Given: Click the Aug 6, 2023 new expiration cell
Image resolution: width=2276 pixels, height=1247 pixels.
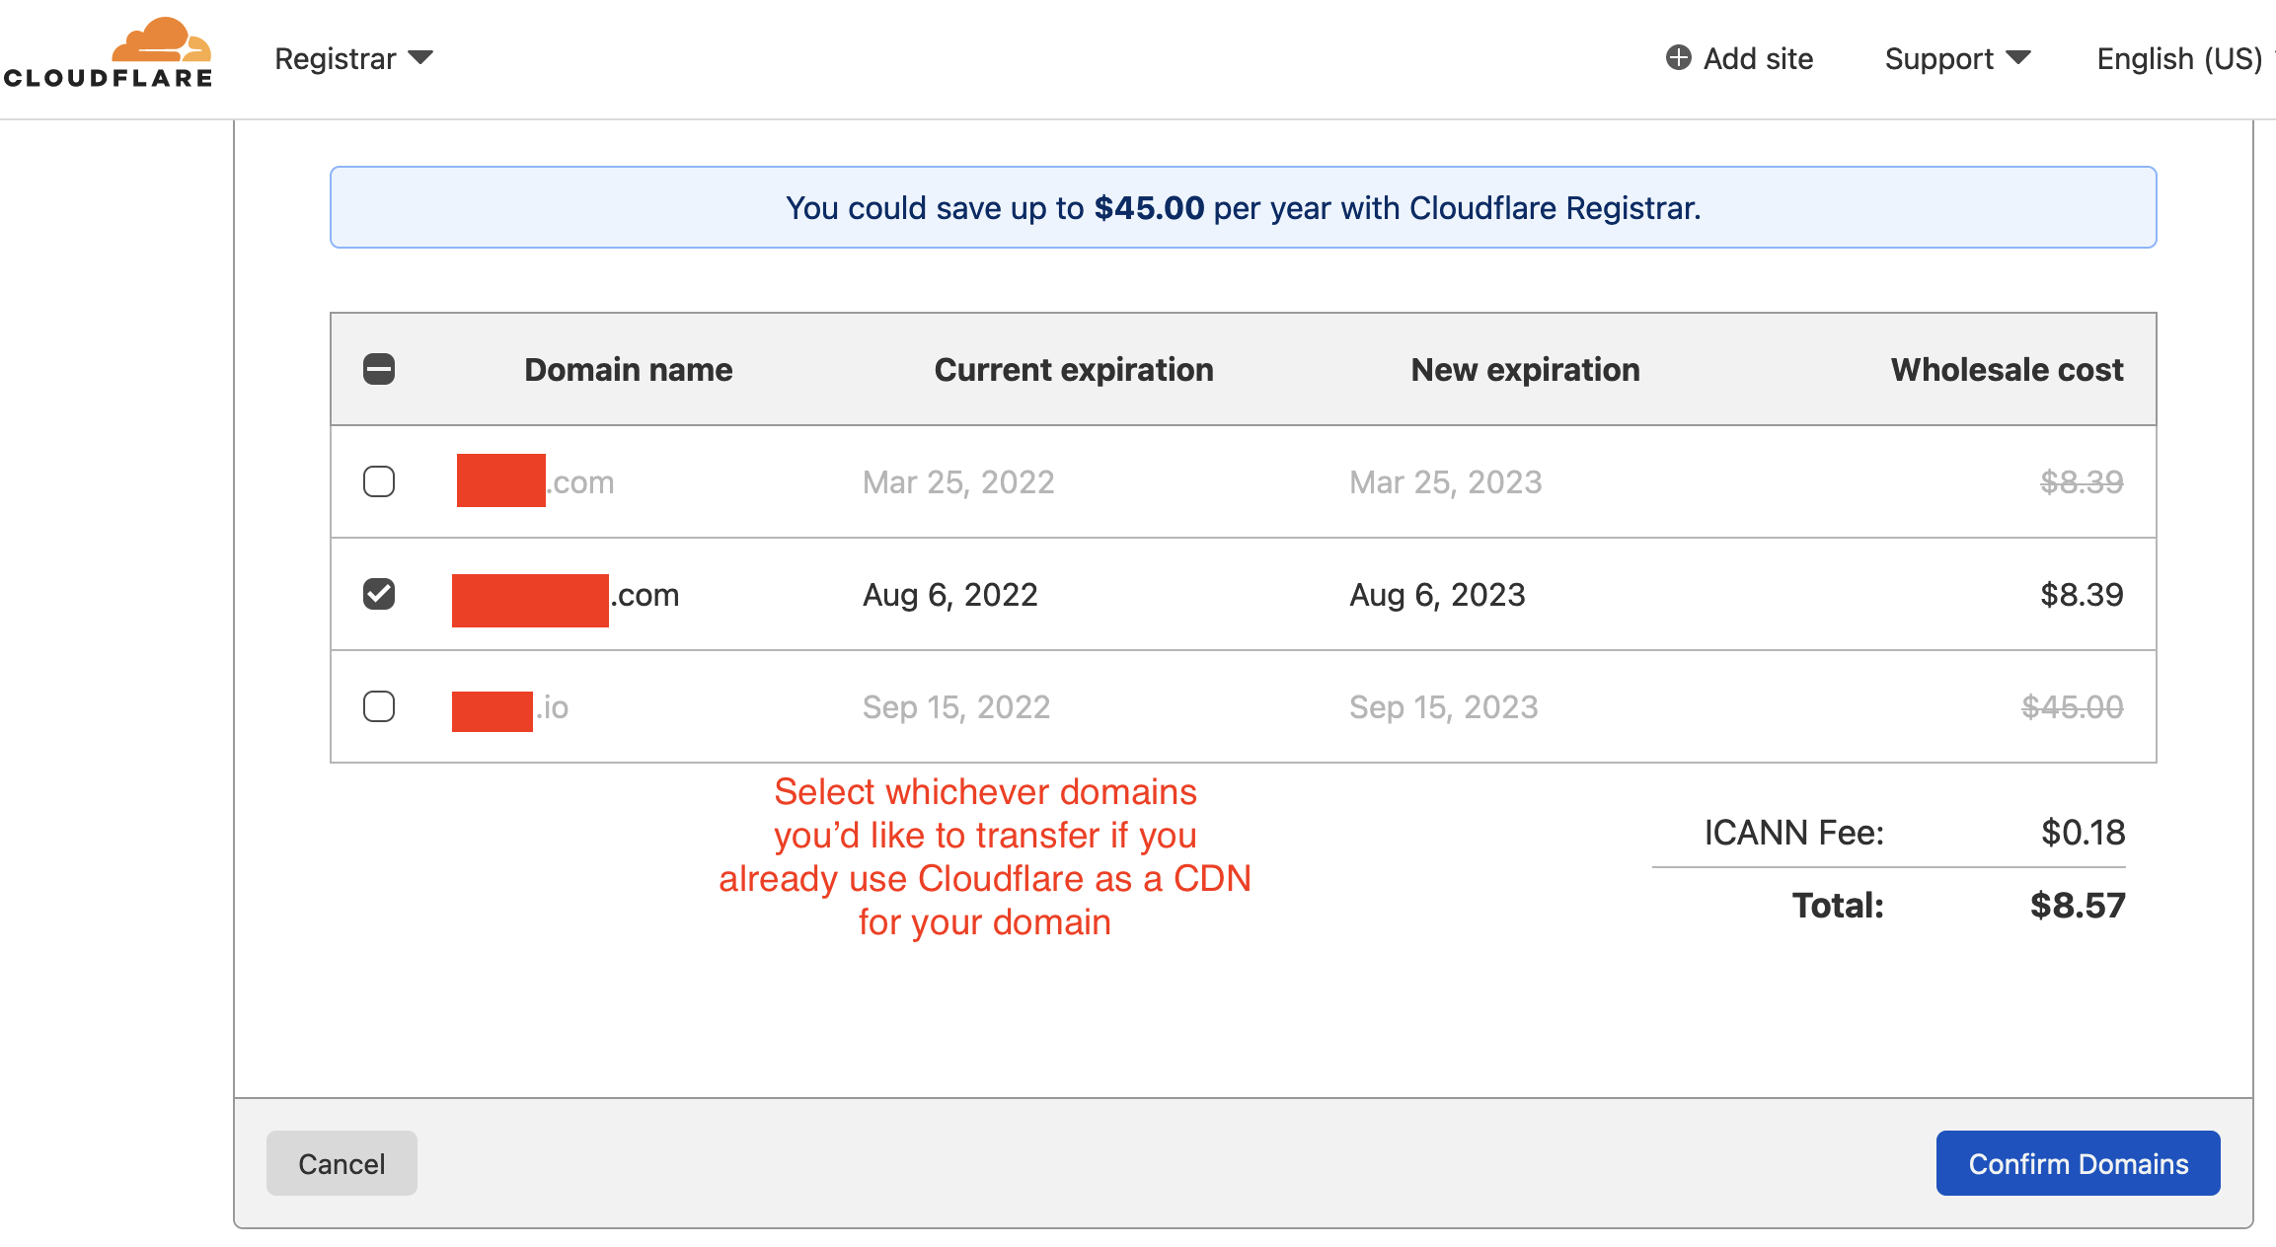Looking at the screenshot, I should pyautogui.click(x=1437, y=595).
